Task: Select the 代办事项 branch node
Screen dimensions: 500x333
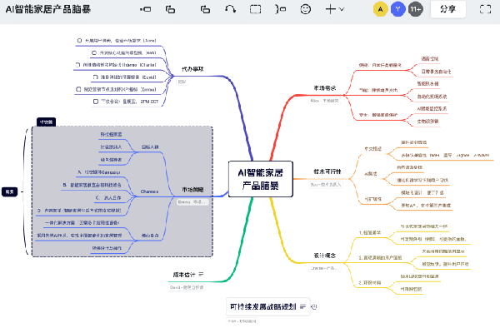Action: (192, 69)
